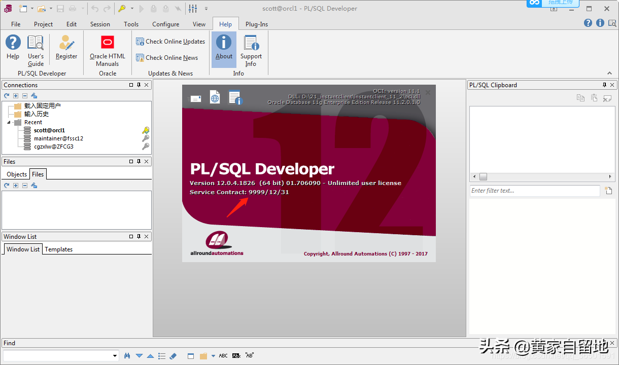The width and height of the screenshot is (619, 365).
Task: Click the Print icon in title toolbar
Action: (x=73, y=8)
